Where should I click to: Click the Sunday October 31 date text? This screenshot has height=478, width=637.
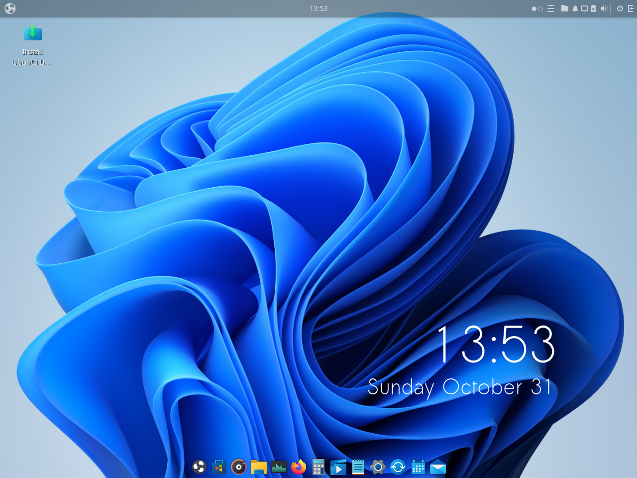point(460,387)
